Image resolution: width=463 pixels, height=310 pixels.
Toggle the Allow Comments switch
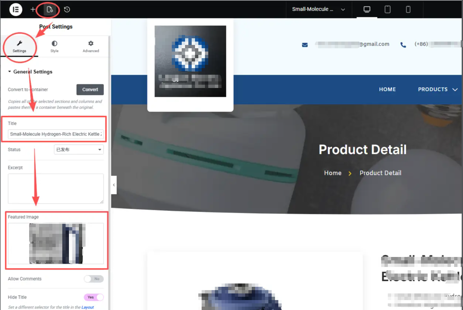click(94, 279)
